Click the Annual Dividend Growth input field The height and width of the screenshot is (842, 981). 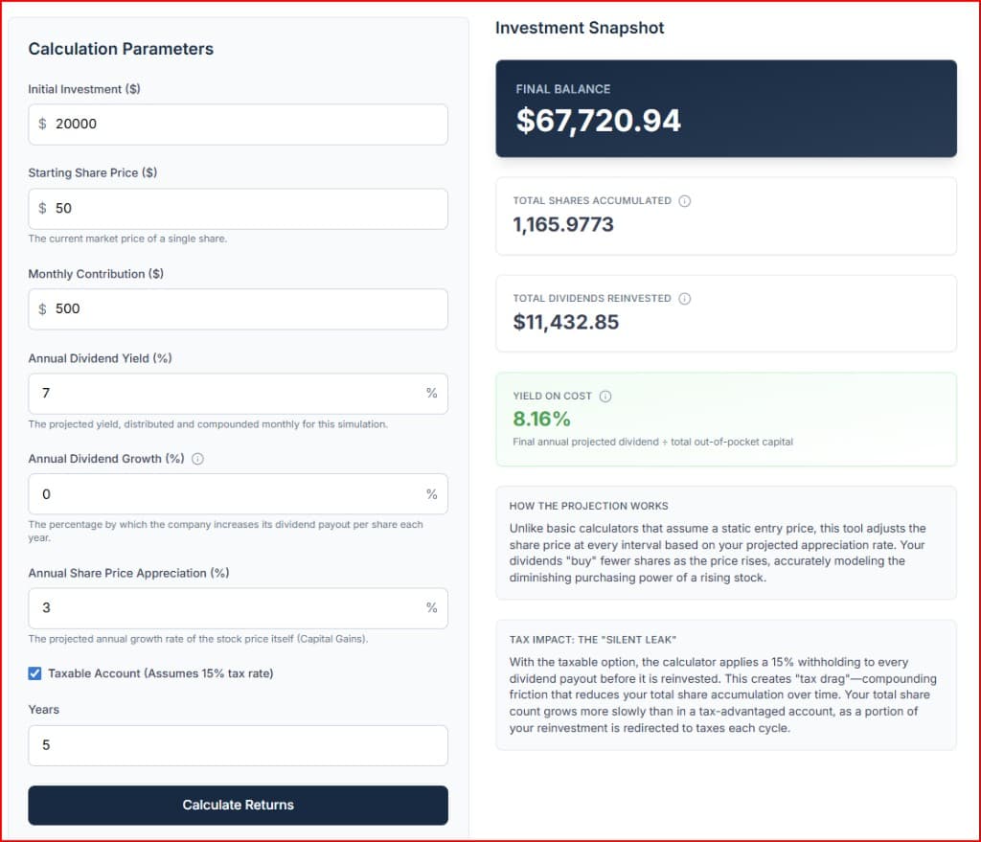tap(238, 494)
